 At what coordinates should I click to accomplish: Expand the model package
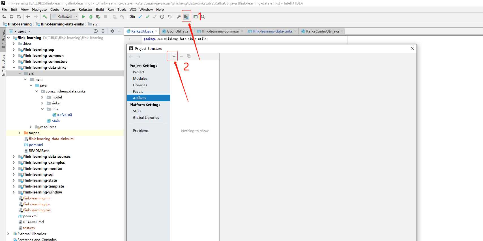pos(42,97)
